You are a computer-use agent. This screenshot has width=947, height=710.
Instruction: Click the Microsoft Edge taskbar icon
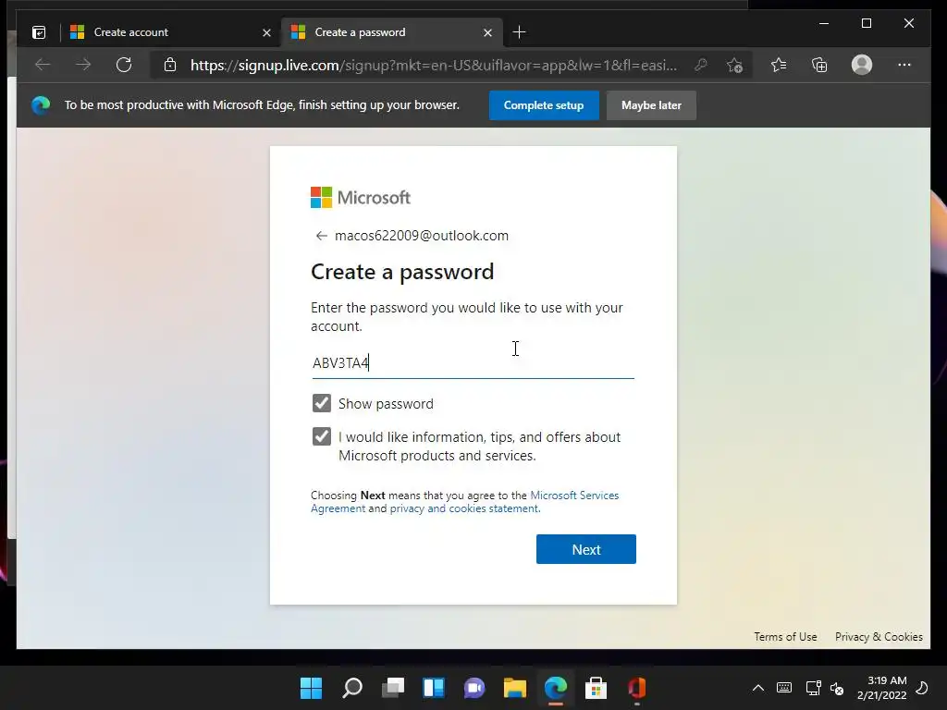(556, 688)
